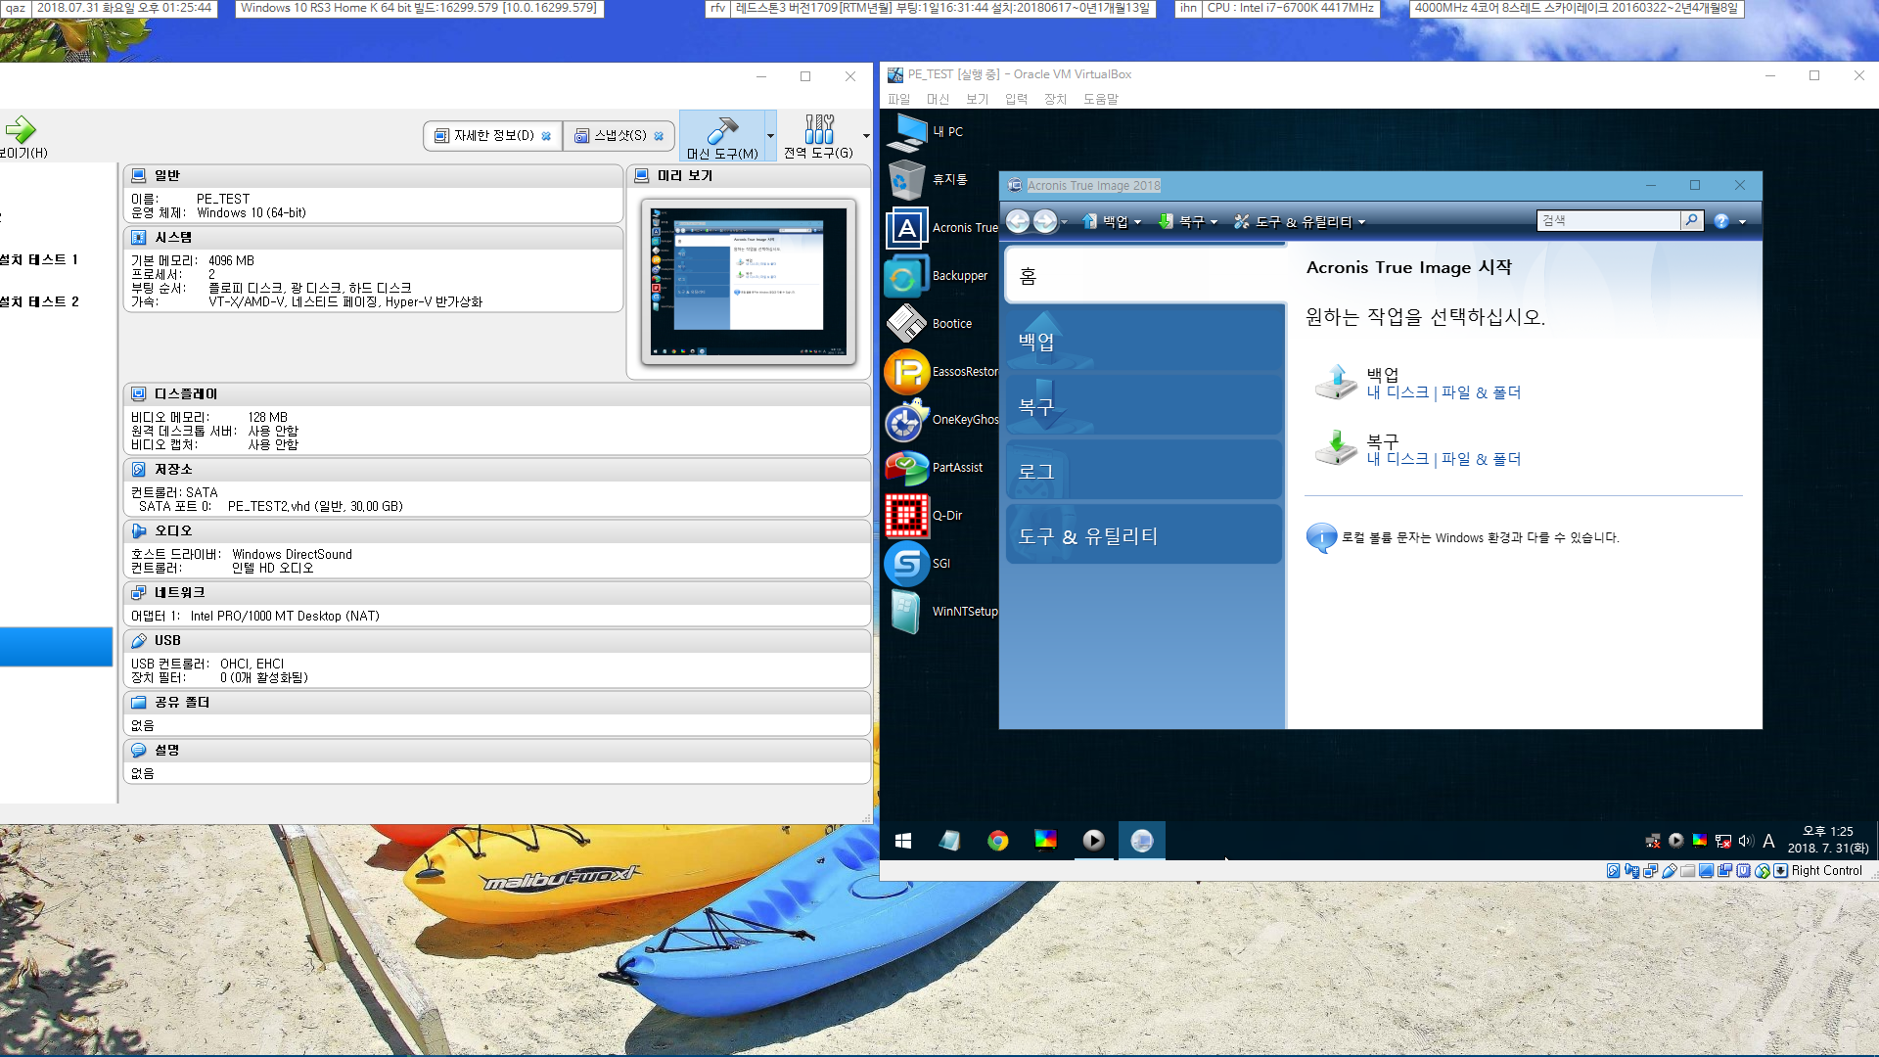Open the 도구 & 유틸리티 toolbar dropdown
1879x1057 pixels.
(1300, 222)
